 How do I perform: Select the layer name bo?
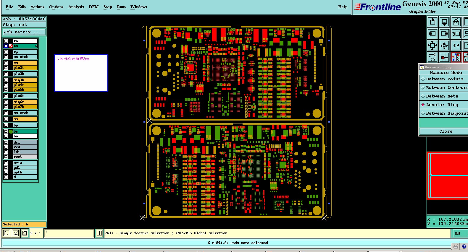point(25,136)
